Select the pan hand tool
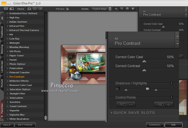 point(127,9)
